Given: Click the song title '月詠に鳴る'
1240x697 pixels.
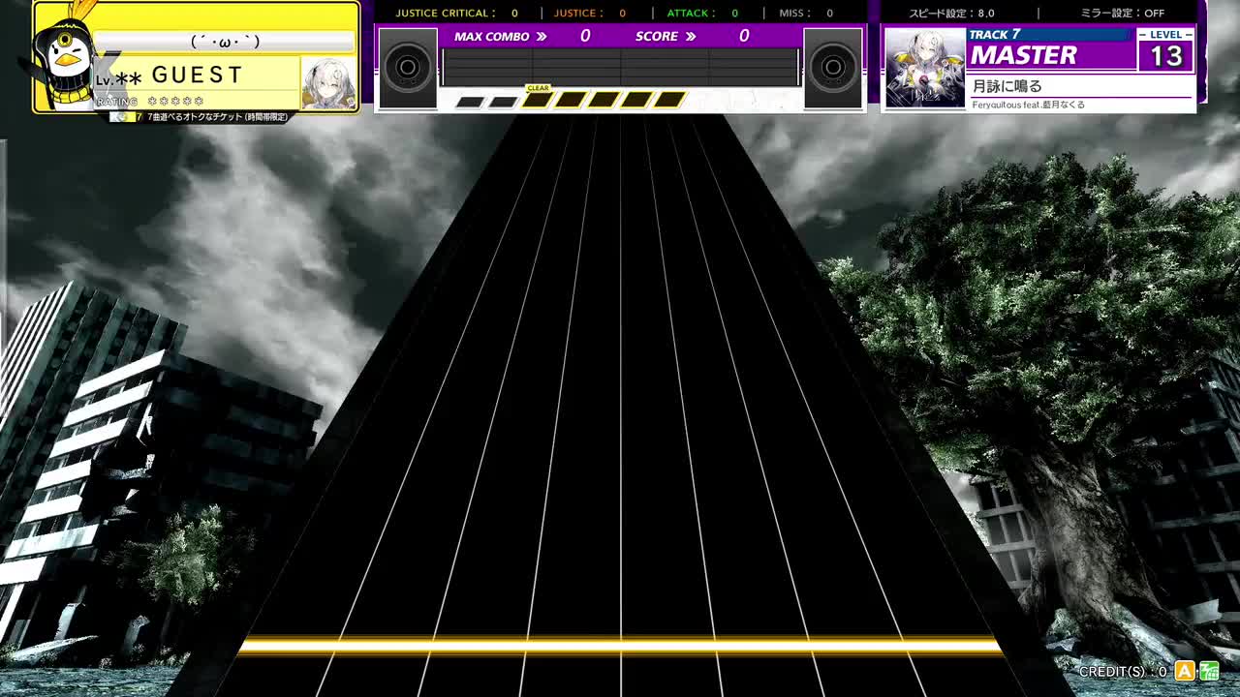Looking at the screenshot, I should (x=1007, y=86).
